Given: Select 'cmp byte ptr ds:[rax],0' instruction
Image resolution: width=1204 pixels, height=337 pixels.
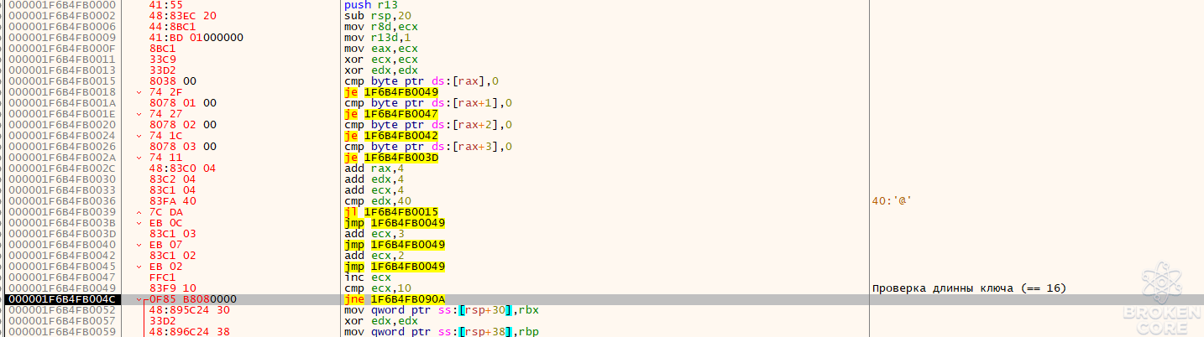Looking at the screenshot, I should (x=421, y=81).
